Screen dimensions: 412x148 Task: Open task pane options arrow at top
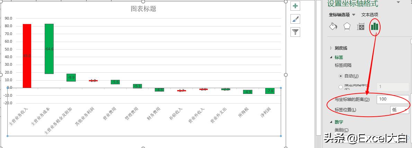click(398, 2)
